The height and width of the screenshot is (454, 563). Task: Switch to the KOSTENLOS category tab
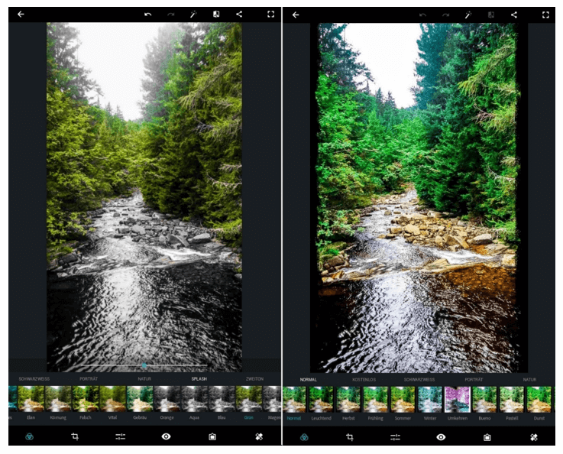tap(364, 380)
